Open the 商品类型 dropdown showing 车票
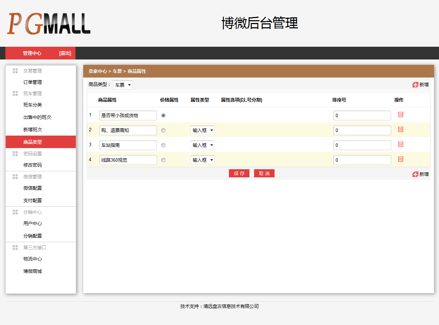The image size is (439, 325). [x=123, y=85]
